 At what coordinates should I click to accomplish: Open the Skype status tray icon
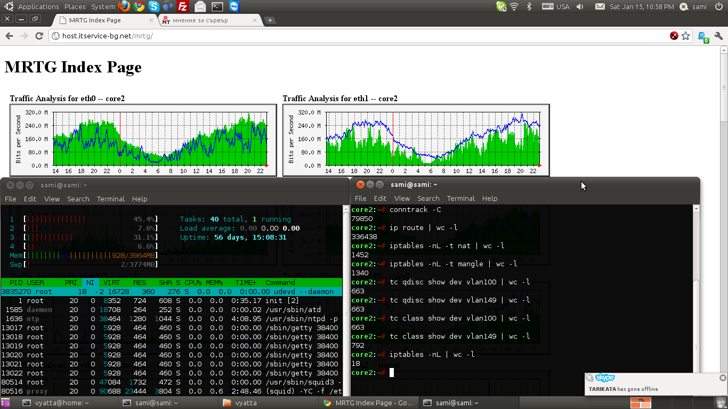[501, 6]
